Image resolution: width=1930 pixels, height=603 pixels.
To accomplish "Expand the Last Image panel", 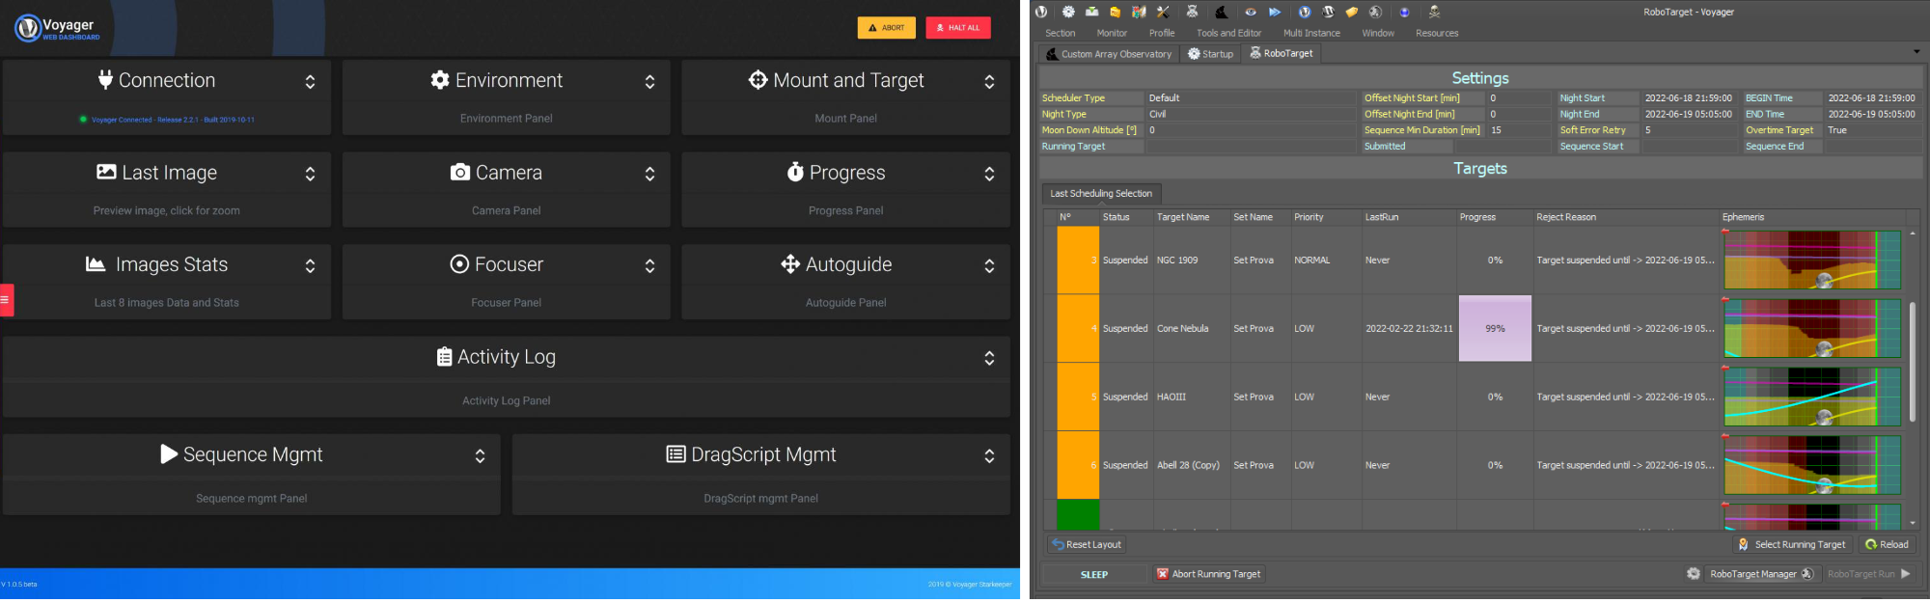I will (310, 174).
